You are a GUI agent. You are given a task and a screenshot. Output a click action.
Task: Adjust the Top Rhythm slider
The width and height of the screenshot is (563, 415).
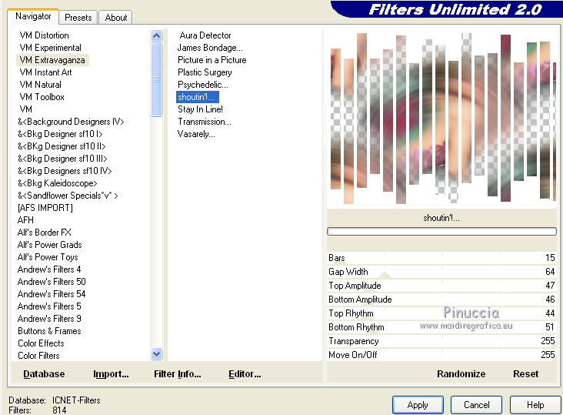tap(441, 313)
